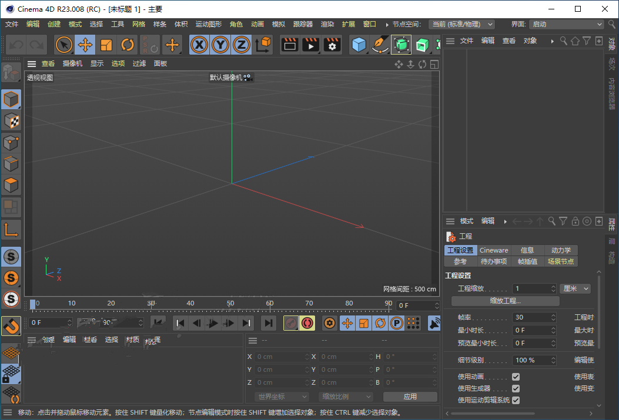619x420 pixels.
Task: Switch to the Cineware tab
Action: [x=493, y=250]
